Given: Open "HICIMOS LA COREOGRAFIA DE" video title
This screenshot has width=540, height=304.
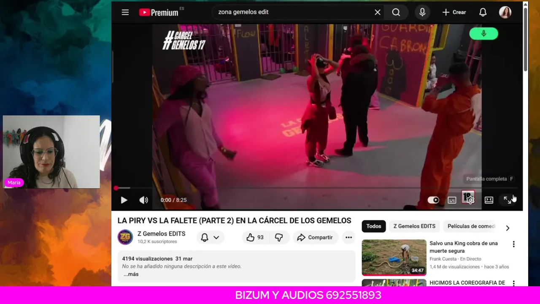Looking at the screenshot, I should point(467,283).
